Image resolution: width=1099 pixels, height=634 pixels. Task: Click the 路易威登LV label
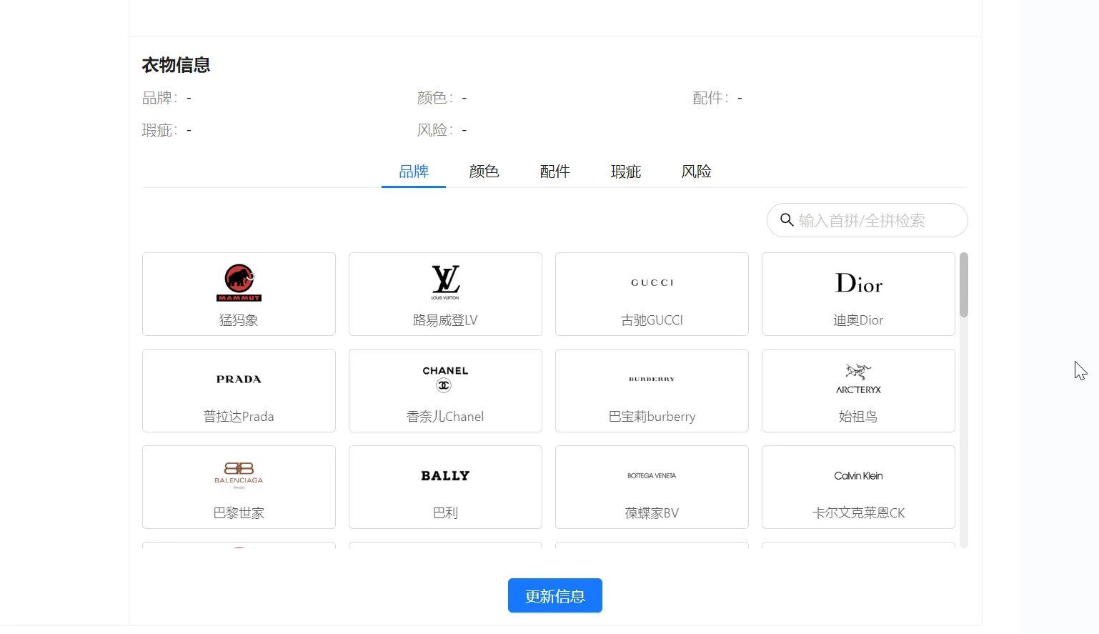point(445,320)
